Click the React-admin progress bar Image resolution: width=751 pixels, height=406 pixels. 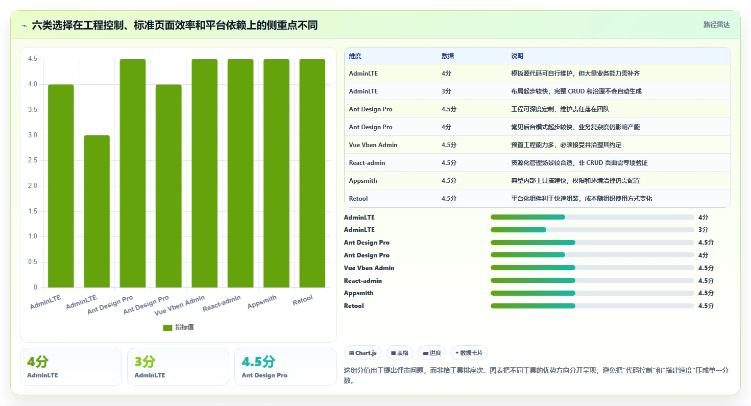coord(592,281)
